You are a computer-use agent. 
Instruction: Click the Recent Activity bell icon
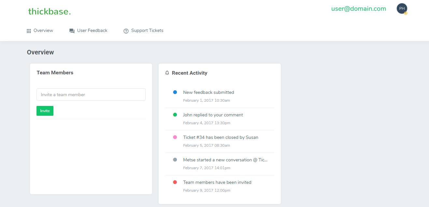tap(167, 73)
